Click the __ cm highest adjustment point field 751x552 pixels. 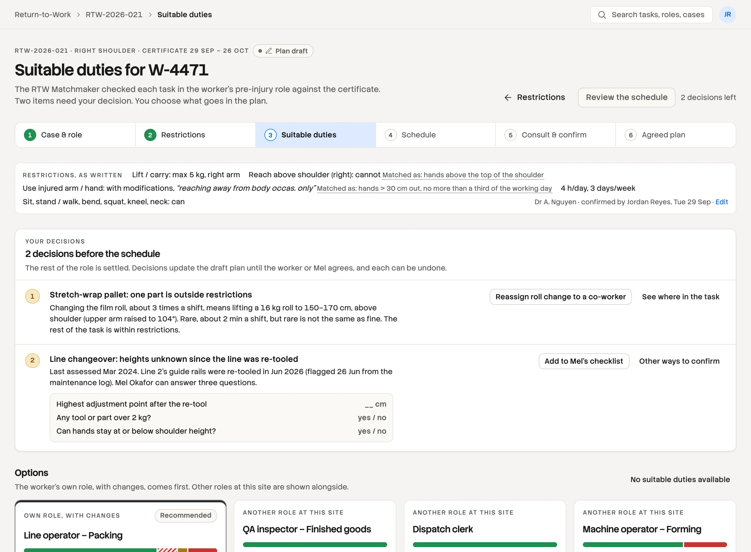point(375,404)
